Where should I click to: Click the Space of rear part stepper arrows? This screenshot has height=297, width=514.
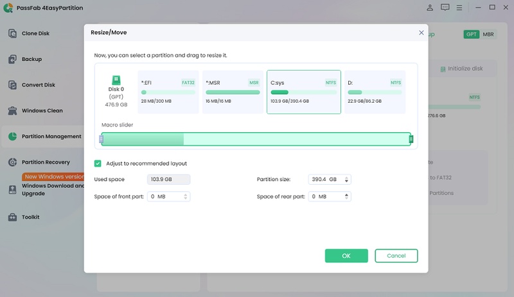tap(346, 196)
